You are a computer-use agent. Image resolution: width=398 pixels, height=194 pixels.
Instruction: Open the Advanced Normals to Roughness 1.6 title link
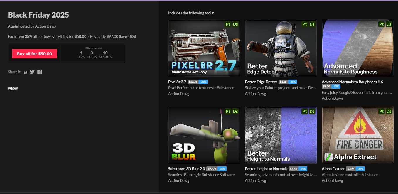[x=352, y=82]
